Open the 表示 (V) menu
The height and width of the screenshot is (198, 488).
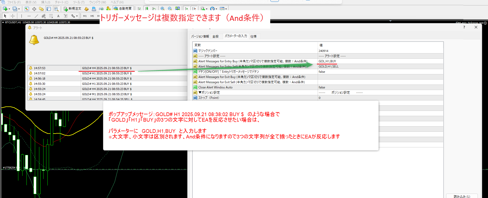pyautogui.click(x=31, y=2)
